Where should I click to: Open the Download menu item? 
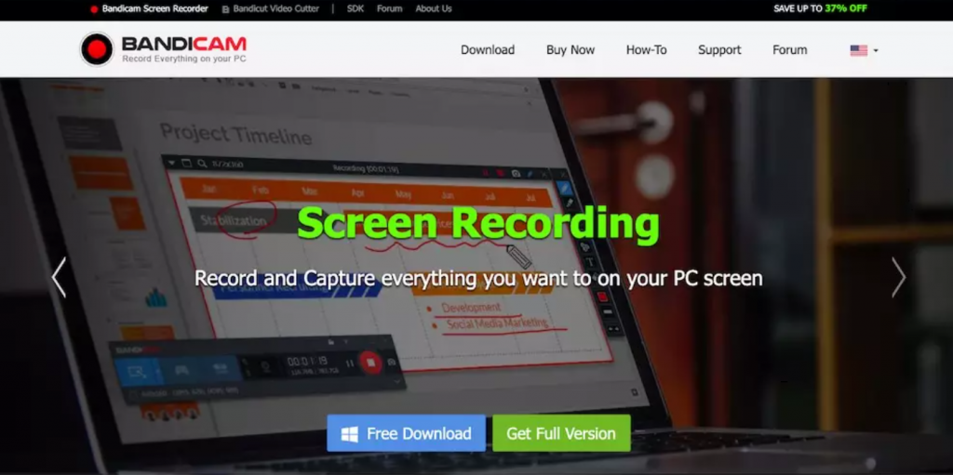488,50
